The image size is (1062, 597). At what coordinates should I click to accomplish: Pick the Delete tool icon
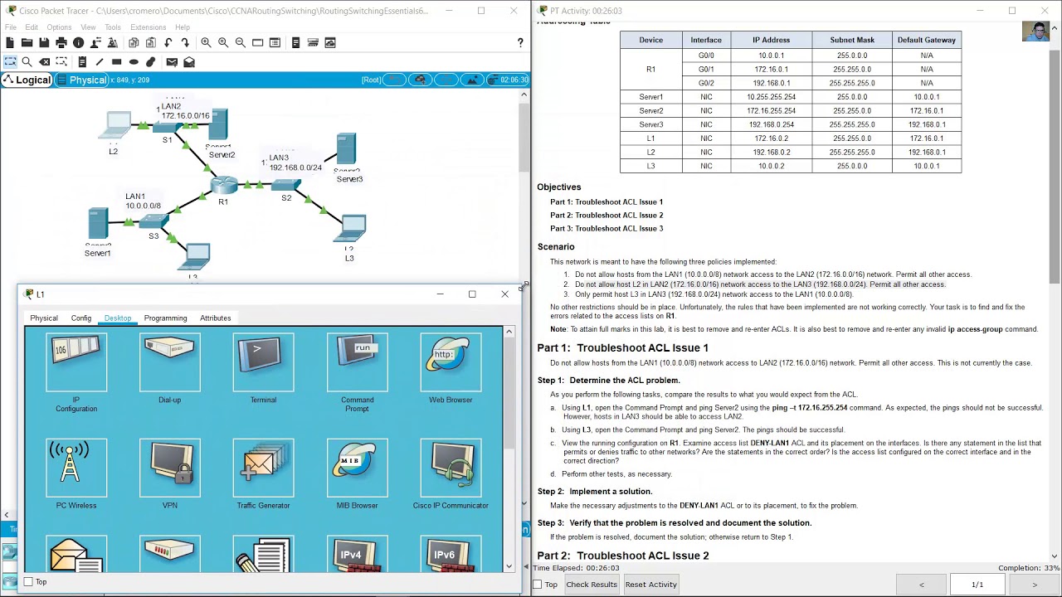[44, 61]
